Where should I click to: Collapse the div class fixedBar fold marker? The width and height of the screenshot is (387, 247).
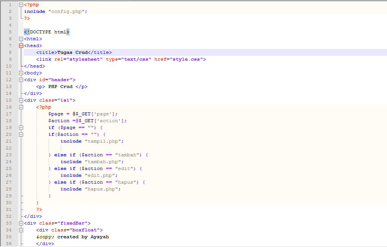21,223
